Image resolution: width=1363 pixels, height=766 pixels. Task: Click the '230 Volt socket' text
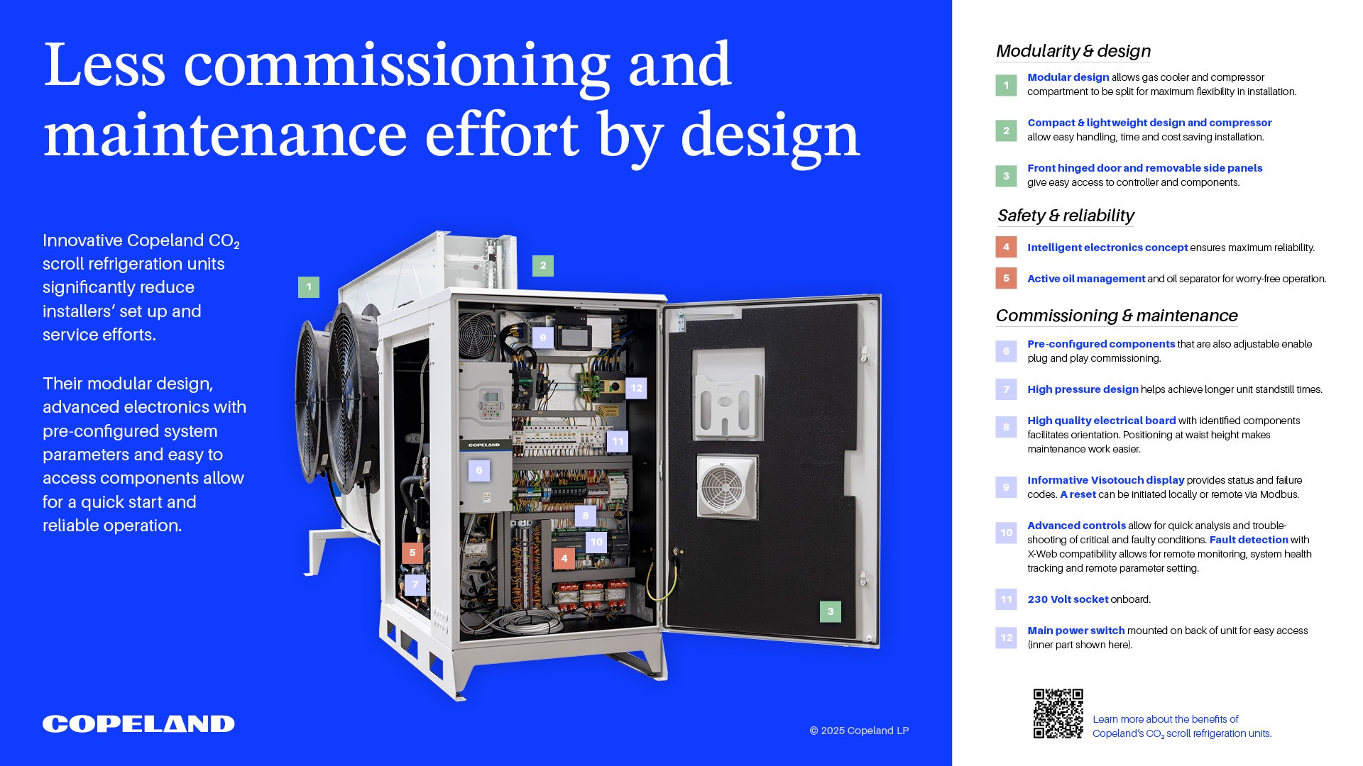(1068, 599)
